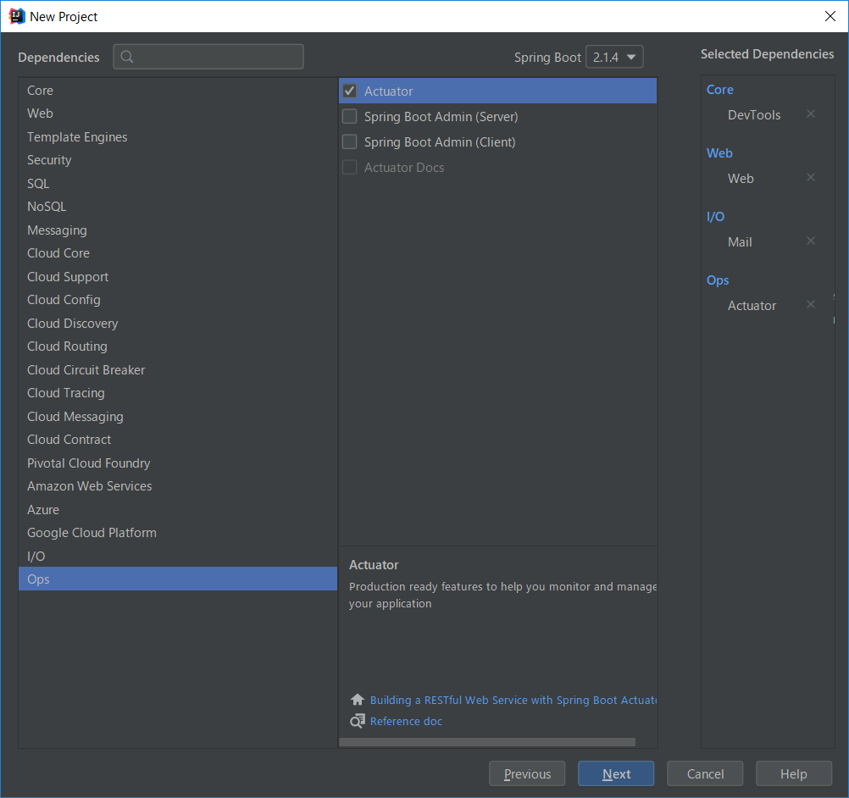Select the Security category

point(178,160)
